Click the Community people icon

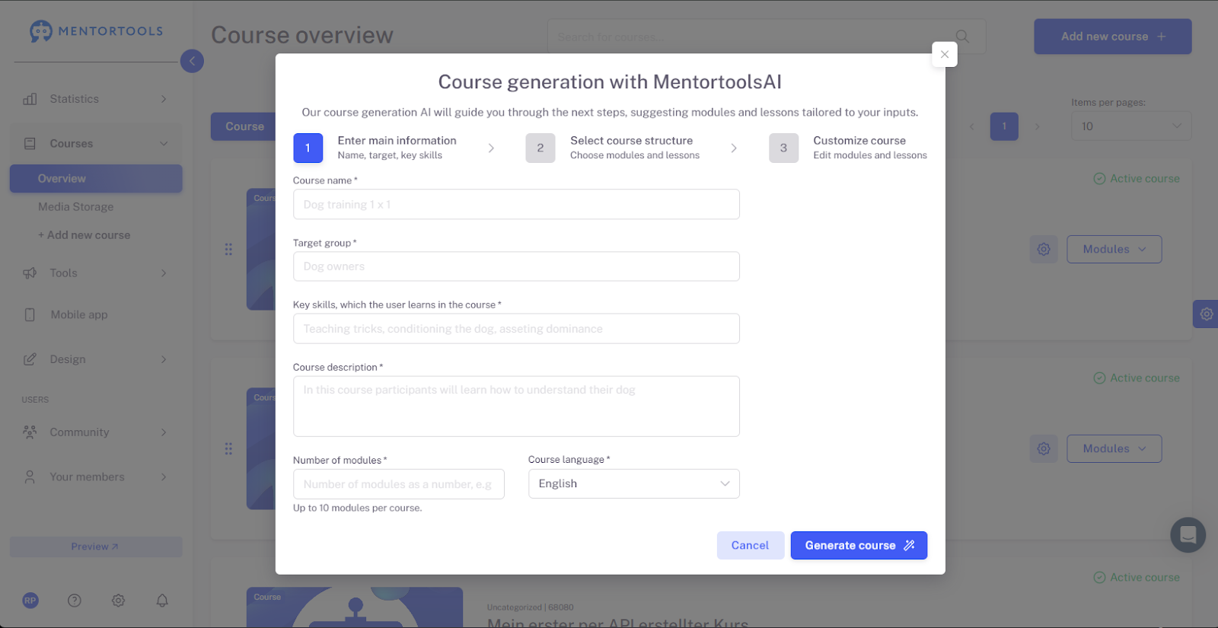click(30, 432)
